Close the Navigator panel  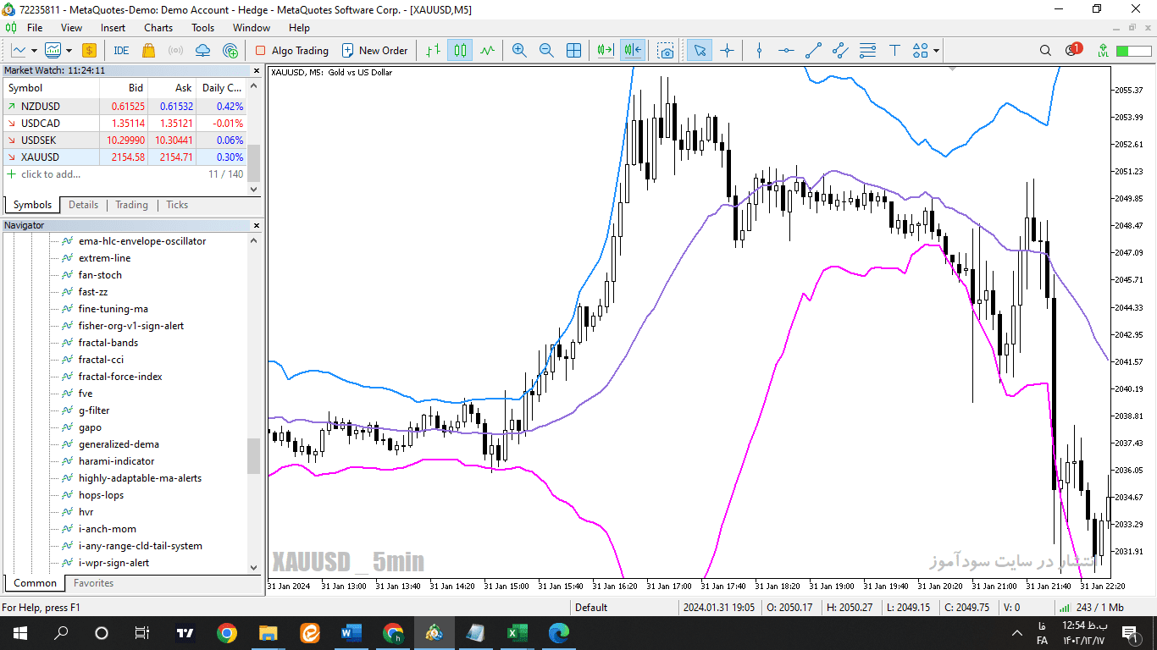point(256,225)
